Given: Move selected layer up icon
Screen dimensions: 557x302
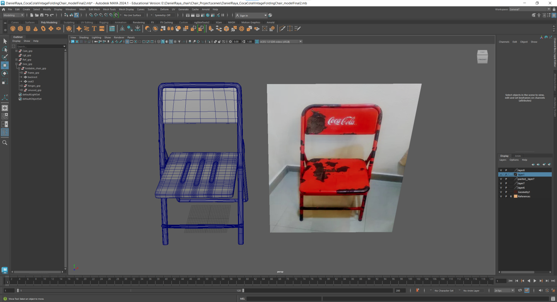Looking at the screenshot, I should (533, 165).
